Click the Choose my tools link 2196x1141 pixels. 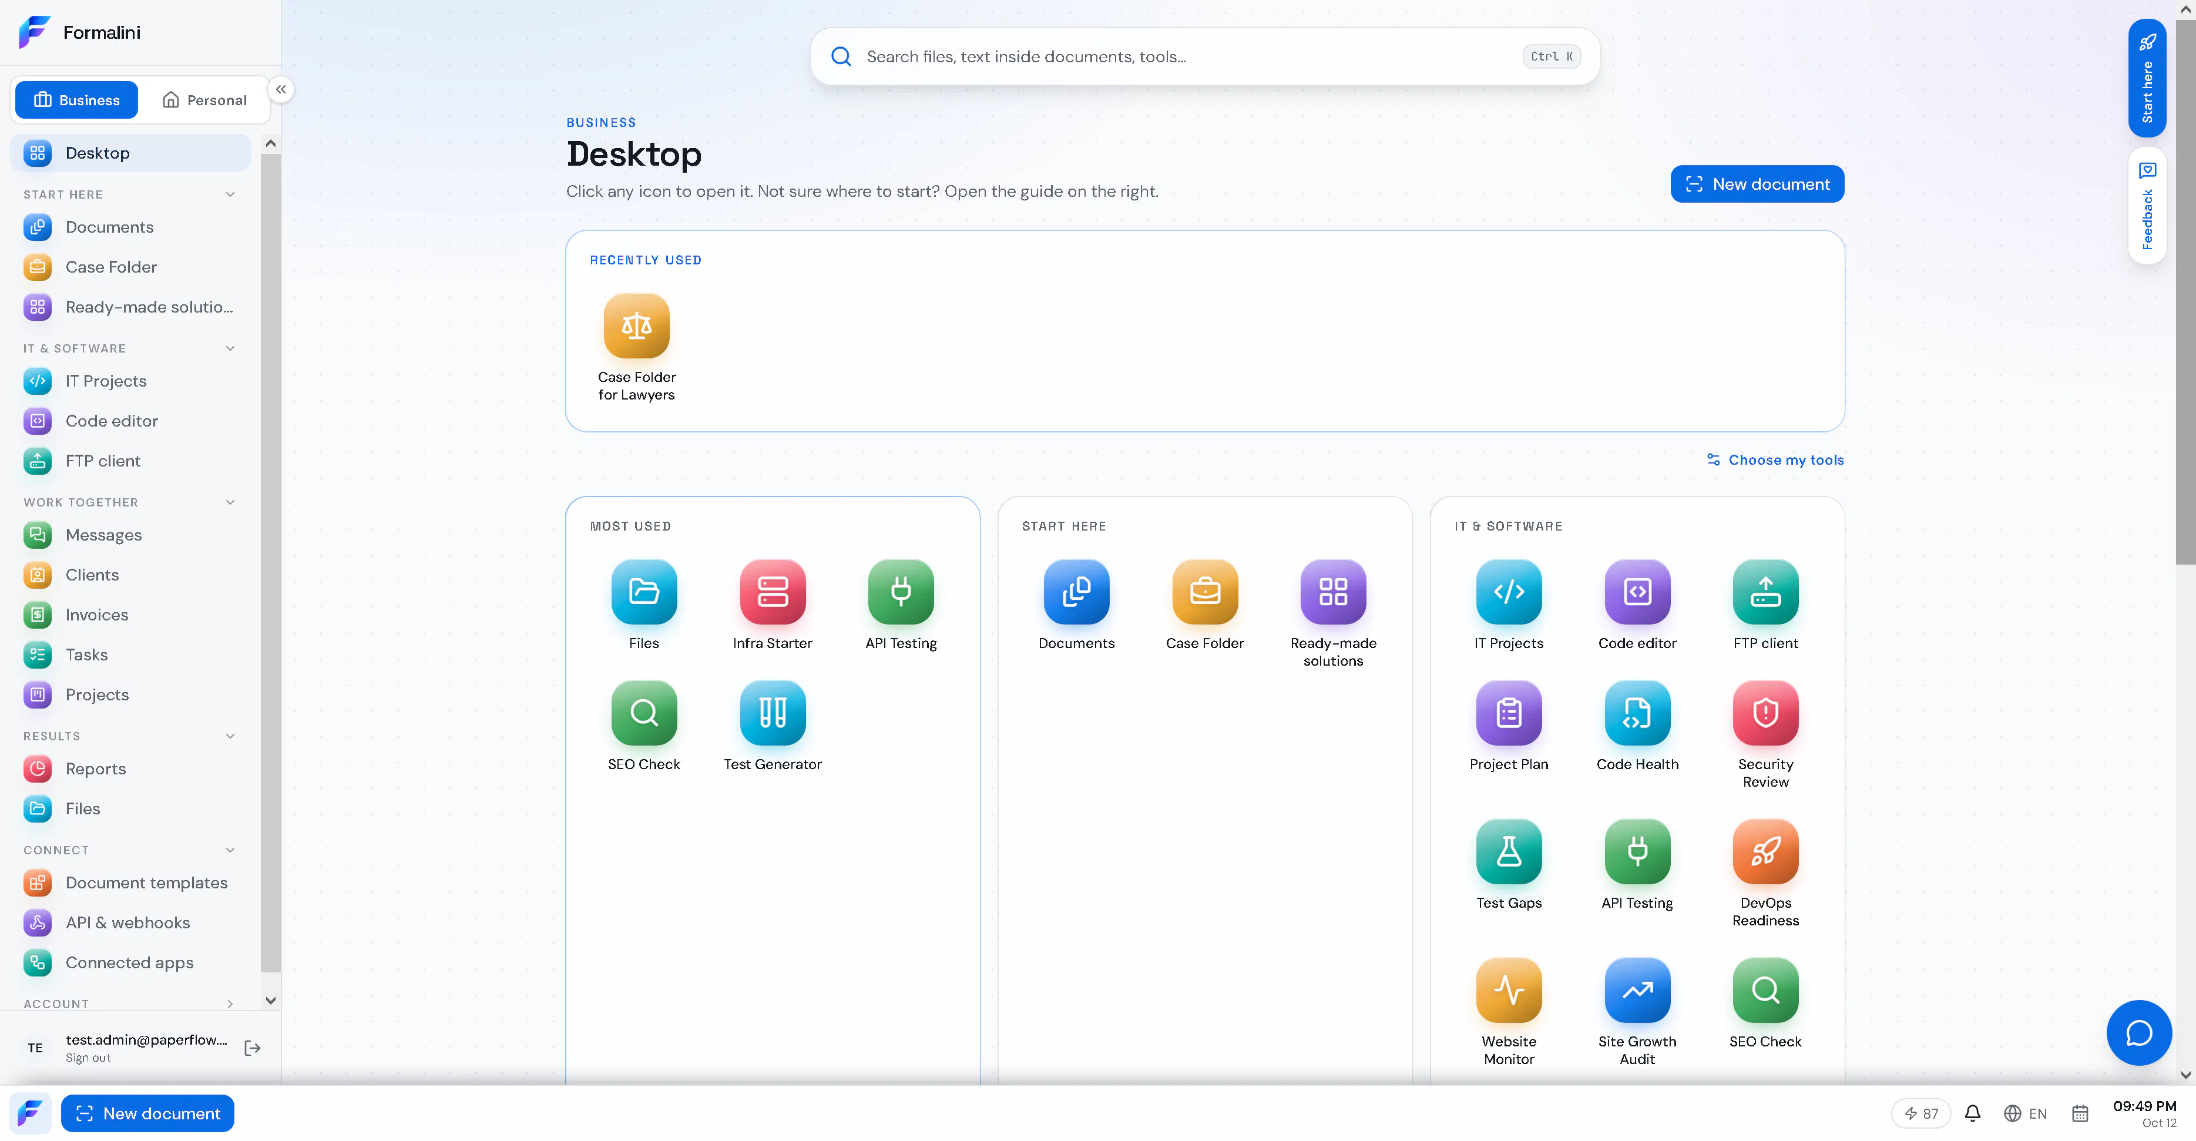coord(1775,459)
